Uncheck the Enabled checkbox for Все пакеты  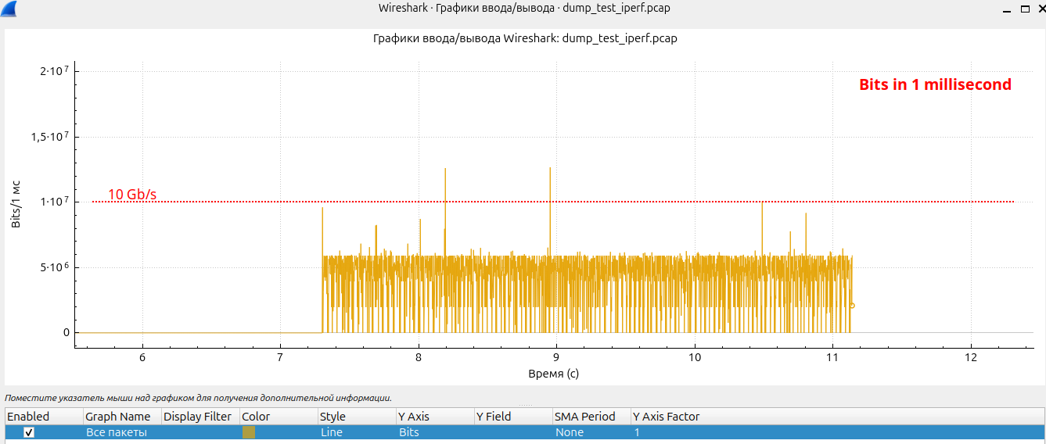coord(29,432)
